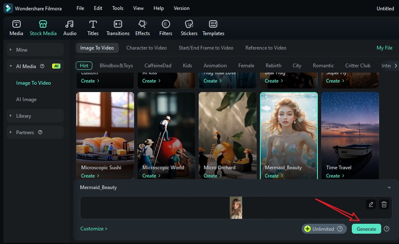Open the Effects panel
The height and width of the screenshot is (244, 399).
tap(142, 28)
